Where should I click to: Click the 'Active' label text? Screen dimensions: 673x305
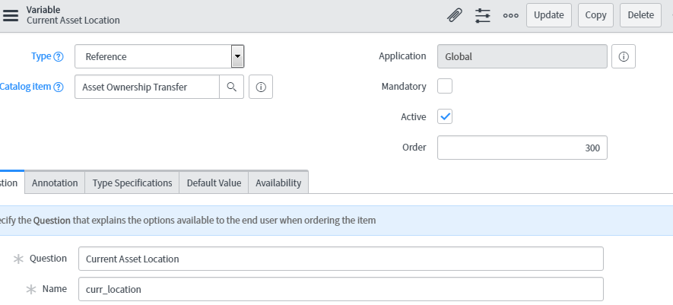(414, 117)
